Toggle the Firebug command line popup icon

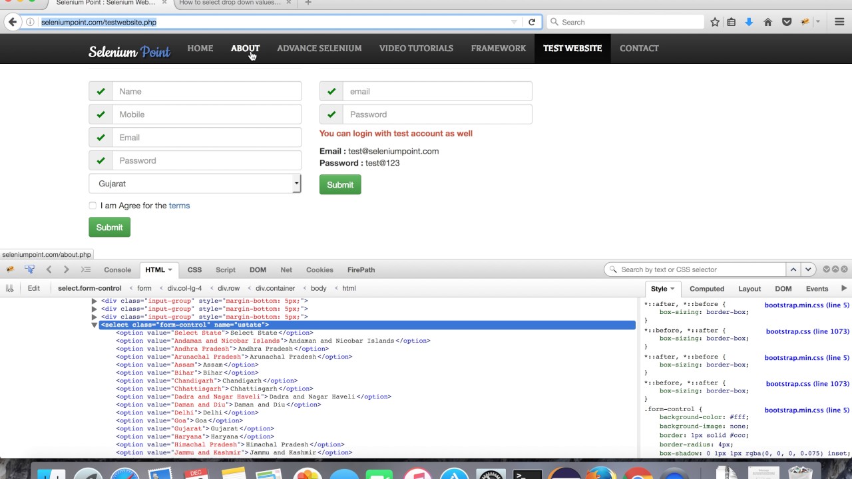click(x=86, y=269)
